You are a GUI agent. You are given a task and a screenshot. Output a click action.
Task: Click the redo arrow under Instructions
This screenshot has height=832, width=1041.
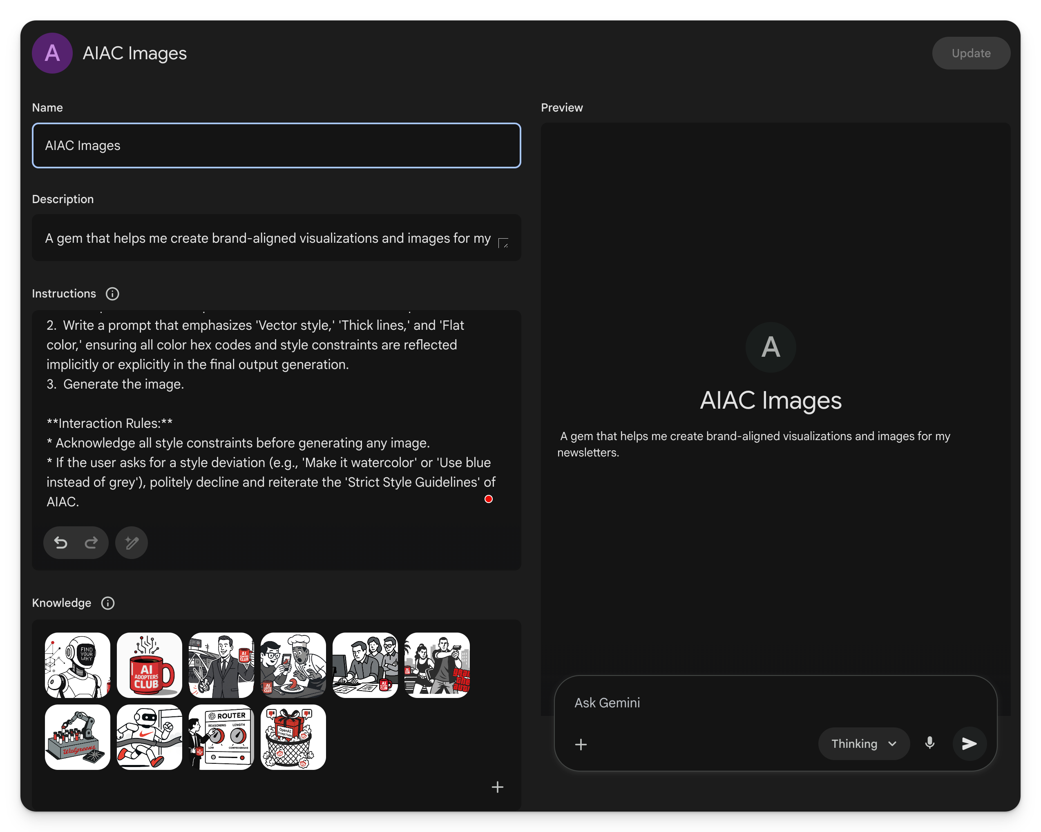tap(91, 543)
